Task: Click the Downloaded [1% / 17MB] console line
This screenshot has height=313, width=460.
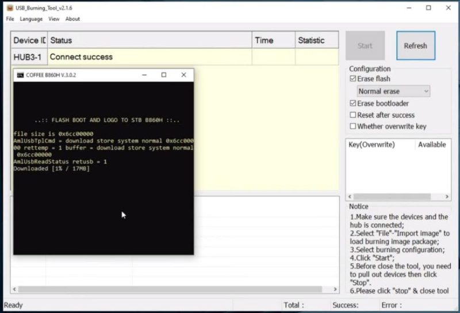Action: (x=52, y=169)
